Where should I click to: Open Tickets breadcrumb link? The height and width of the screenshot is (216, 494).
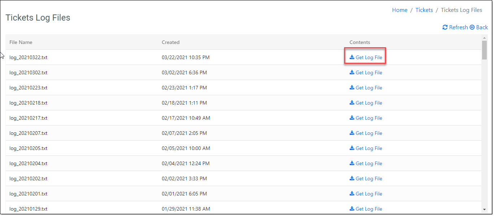click(x=424, y=10)
